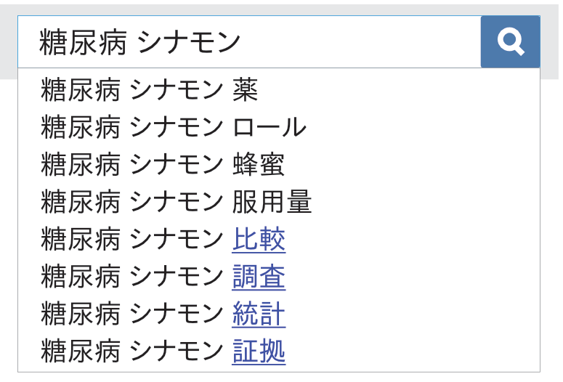Open the underlined 比較 link

pyautogui.click(x=259, y=239)
